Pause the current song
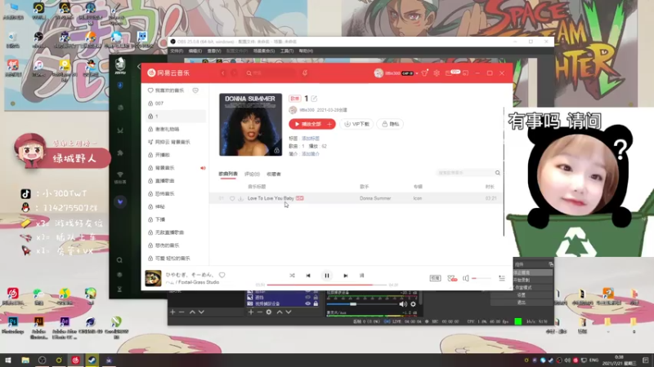 click(327, 276)
